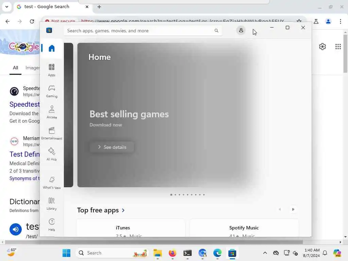Open Arcade section in Store sidebar

(52, 112)
